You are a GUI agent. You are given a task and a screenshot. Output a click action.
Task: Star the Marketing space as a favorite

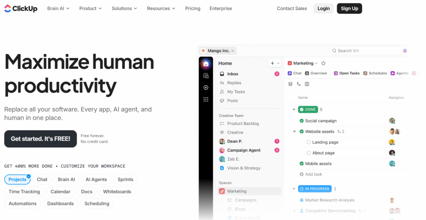point(323,64)
